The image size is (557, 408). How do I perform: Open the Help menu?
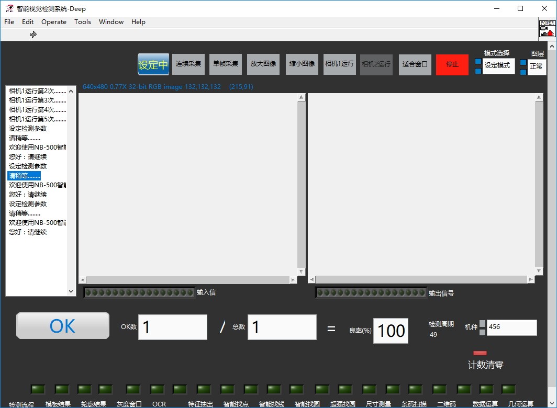pos(139,21)
